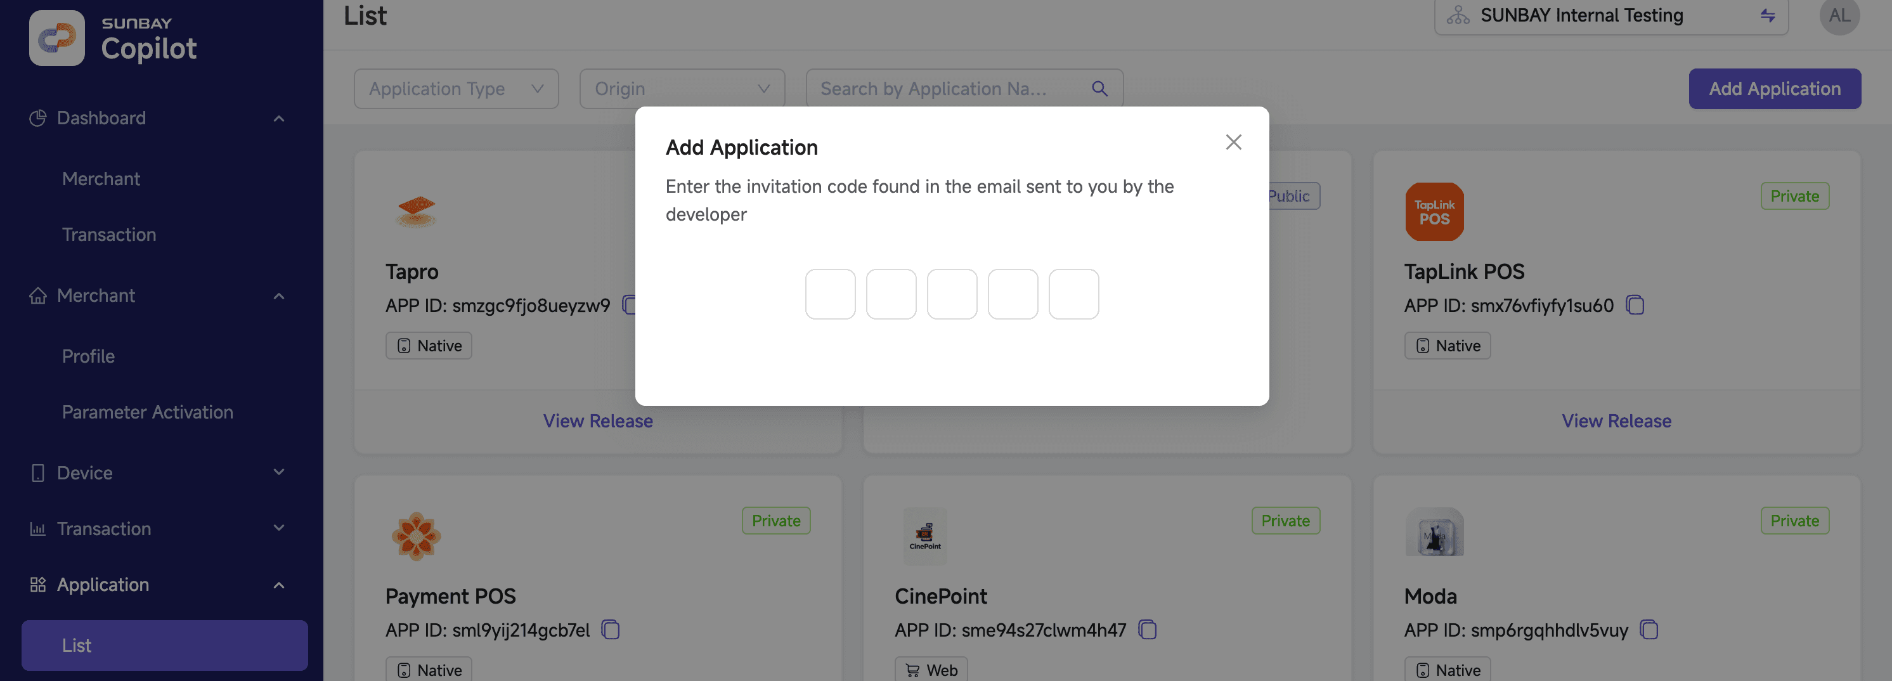Expand the Device sidebar section
Screen dimensions: 1892x681
pos(279,472)
